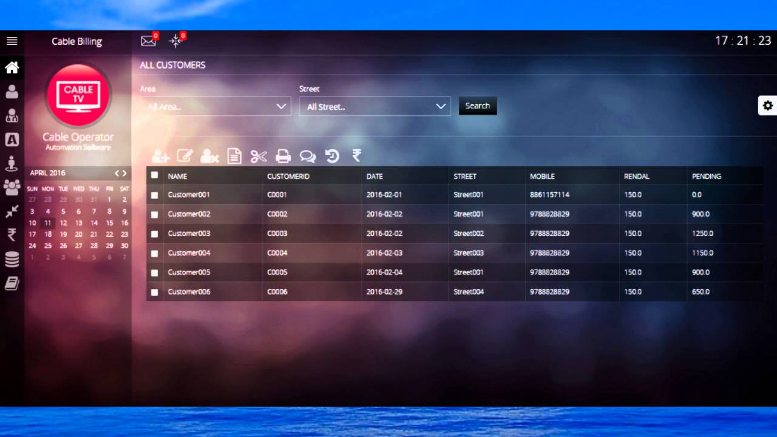This screenshot has width=777, height=437.
Task: Open the All Area dropdown
Action: coord(215,106)
